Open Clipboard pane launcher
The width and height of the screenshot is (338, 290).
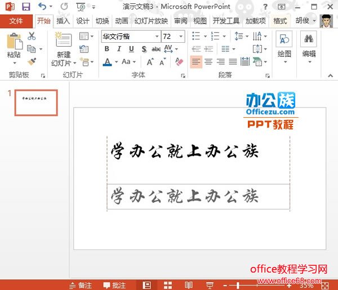pyautogui.click(x=43, y=75)
